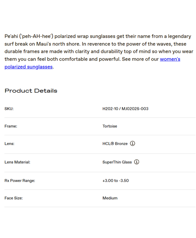Select the Lens Material: row label
Image resolution: width=196 pixels, height=238 pixels.
click(x=17, y=162)
